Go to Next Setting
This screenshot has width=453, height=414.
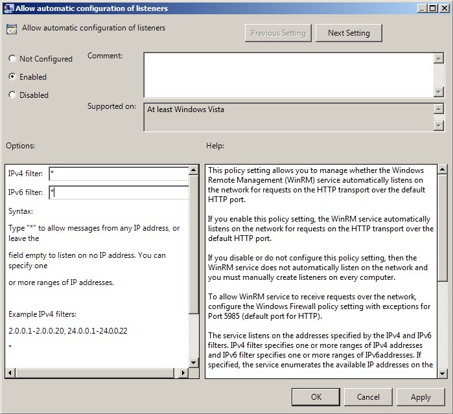349,33
